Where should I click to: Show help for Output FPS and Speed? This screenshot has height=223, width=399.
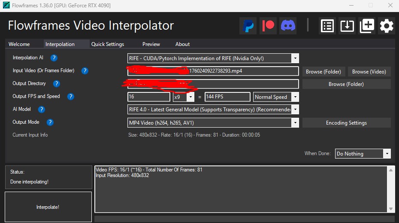[71, 97]
